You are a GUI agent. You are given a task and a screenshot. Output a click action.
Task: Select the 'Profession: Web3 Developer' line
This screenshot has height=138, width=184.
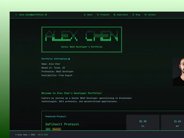(x=58, y=71)
